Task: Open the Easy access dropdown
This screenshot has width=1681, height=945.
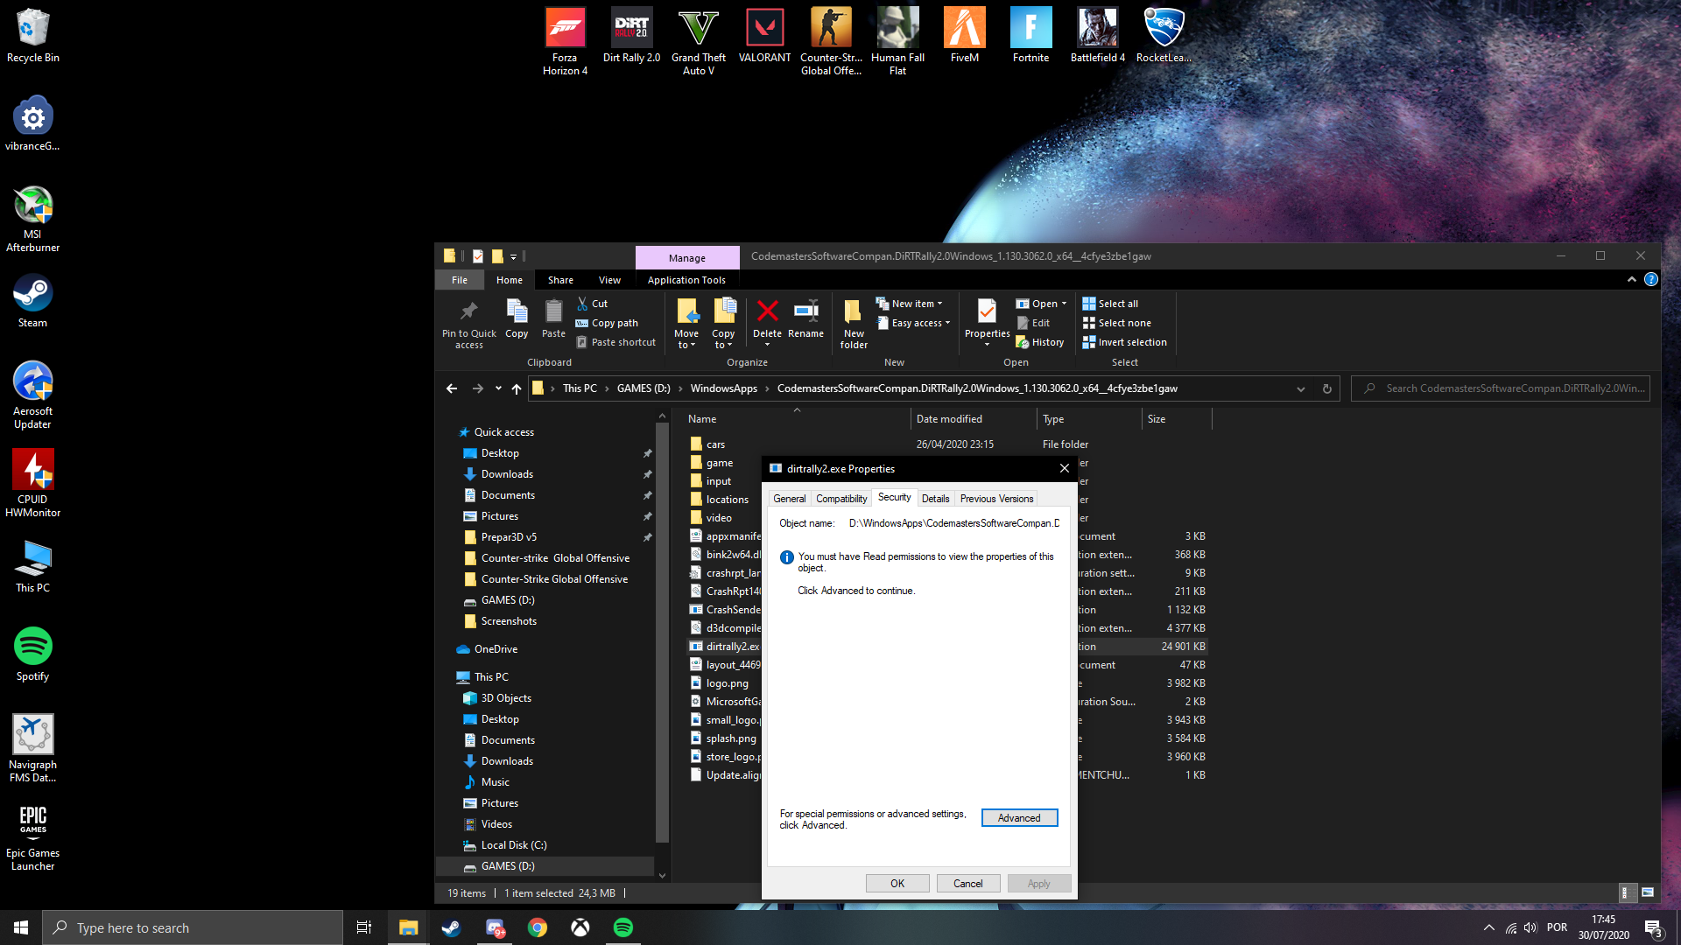Action: click(x=913, y=323)
